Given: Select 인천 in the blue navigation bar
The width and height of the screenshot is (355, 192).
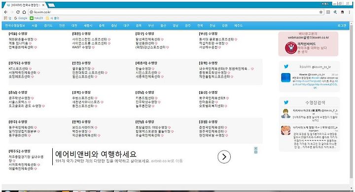Looking at the screenshot, I should point(62,26).
